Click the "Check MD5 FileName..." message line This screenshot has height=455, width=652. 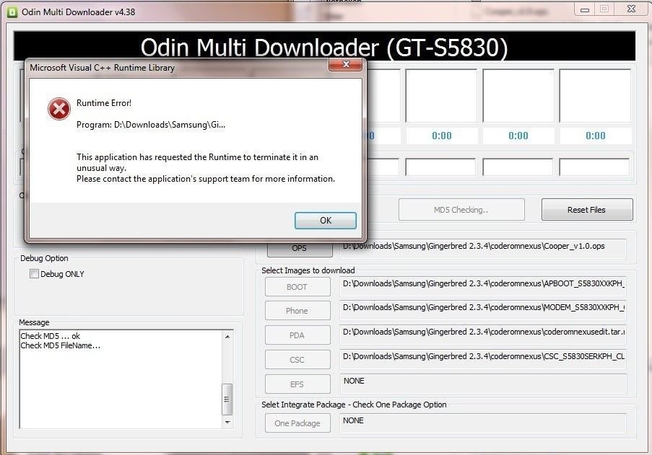coord(61,345)
